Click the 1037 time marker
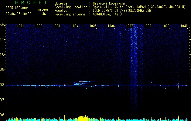 coord(129,26)
